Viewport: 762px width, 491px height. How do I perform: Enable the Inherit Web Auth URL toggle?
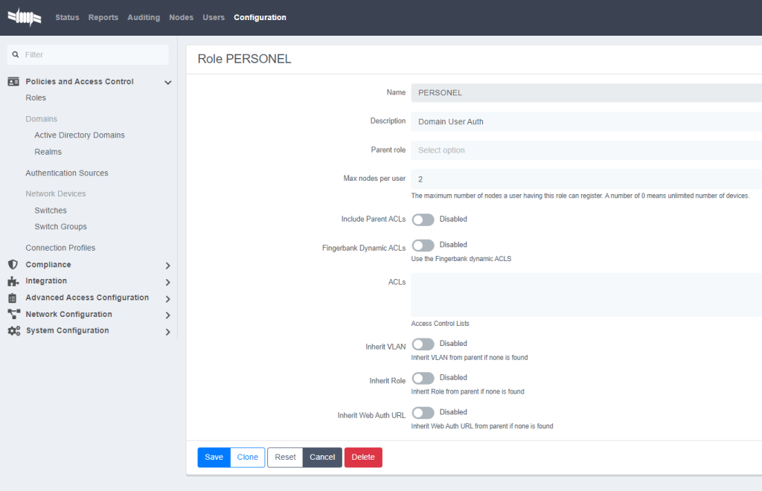click(423, 412)
